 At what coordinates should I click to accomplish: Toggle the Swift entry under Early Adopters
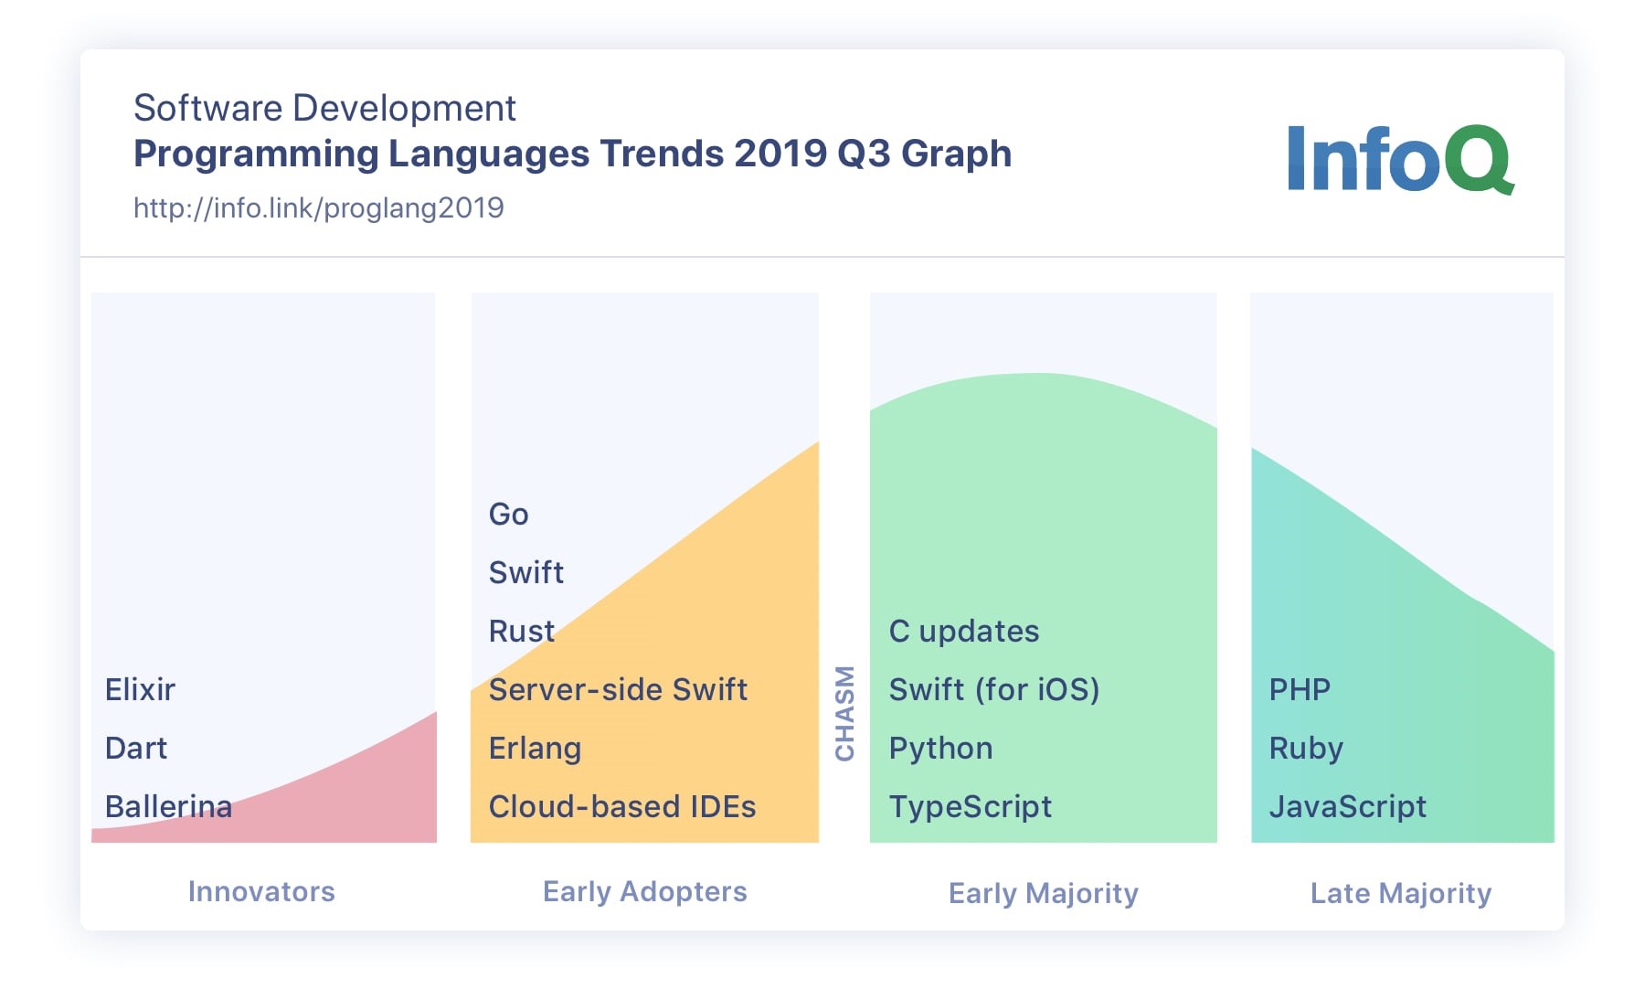525,572
